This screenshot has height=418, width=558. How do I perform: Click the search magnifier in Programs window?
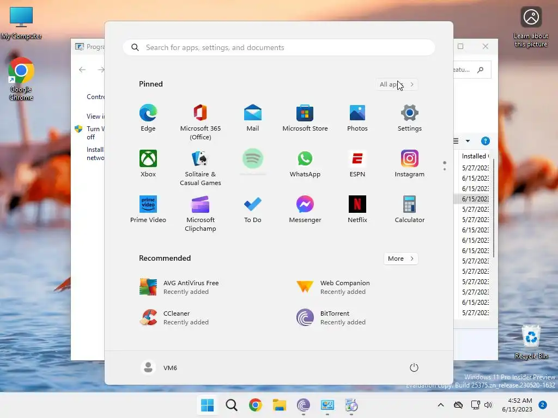tap(481, 70)
